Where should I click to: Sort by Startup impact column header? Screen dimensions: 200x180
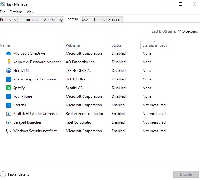point(156,45)
